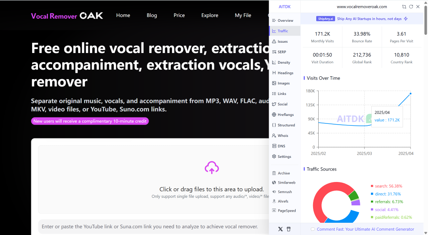Click the X (Twitter) icon at panel bottom

tap(280, 229)
